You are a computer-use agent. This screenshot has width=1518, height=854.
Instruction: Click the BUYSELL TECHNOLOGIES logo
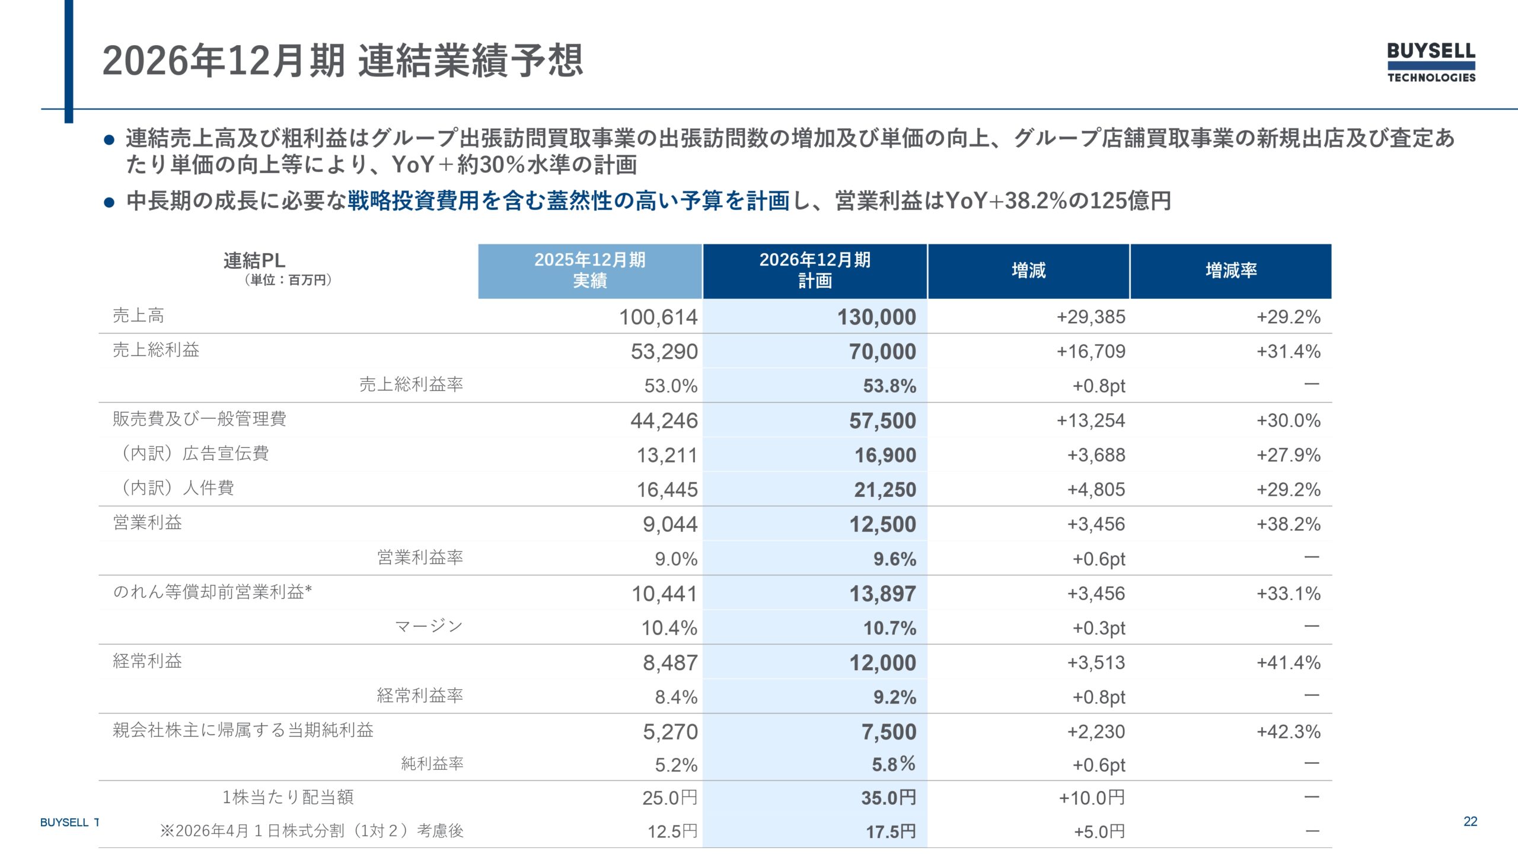(1431, 62)
